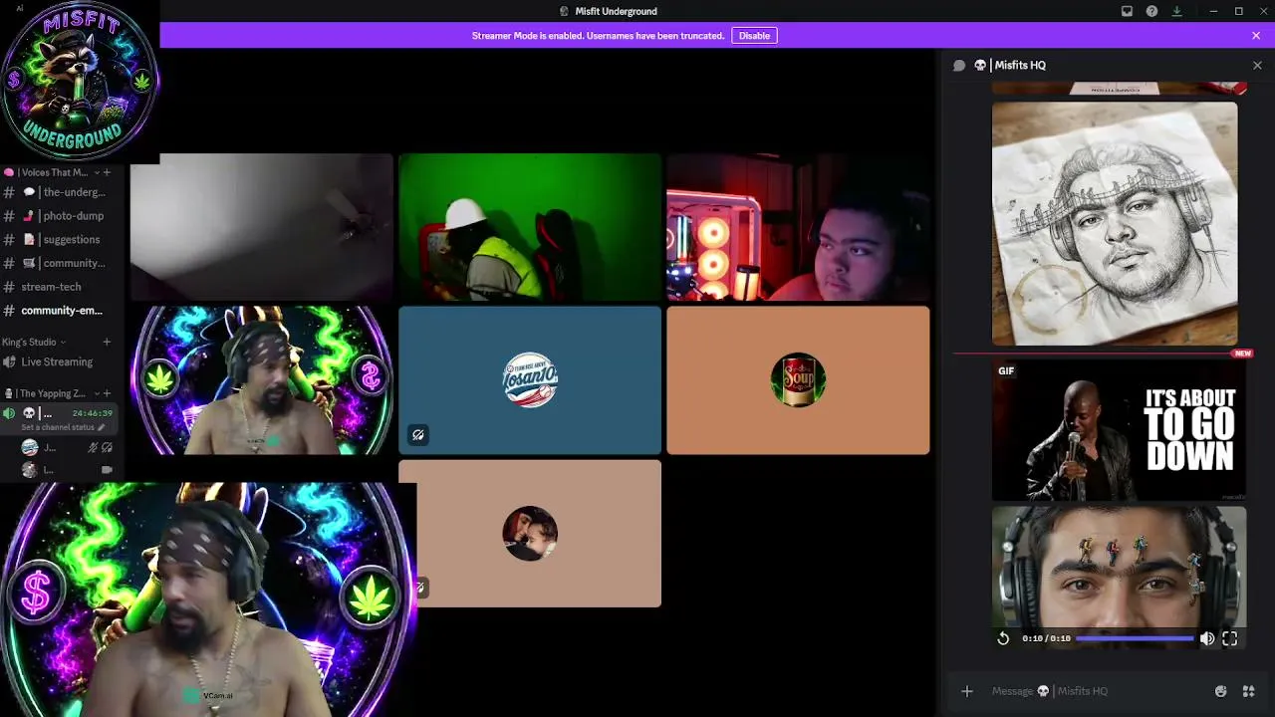Click the chat video progress bar

coord(1135,638)
